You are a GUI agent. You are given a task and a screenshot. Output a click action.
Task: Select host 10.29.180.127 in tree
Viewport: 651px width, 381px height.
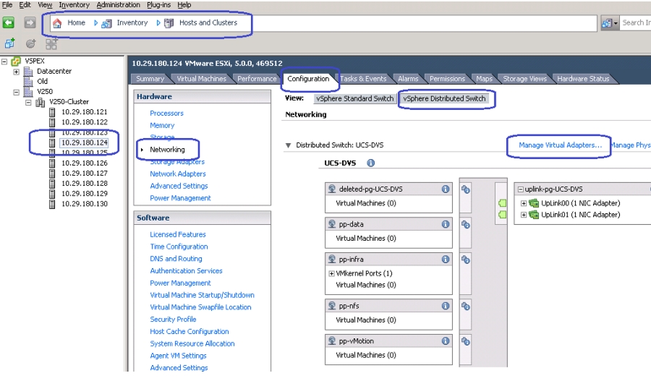tap(85, 174)
